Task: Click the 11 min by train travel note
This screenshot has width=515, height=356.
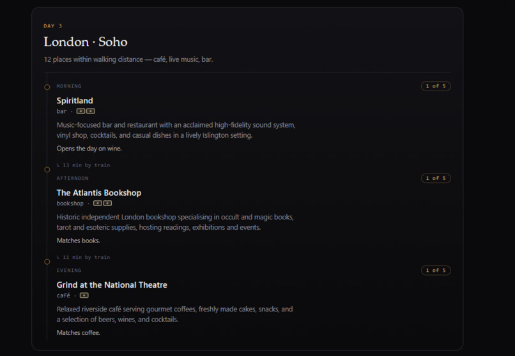Action: tap(86, 257)
